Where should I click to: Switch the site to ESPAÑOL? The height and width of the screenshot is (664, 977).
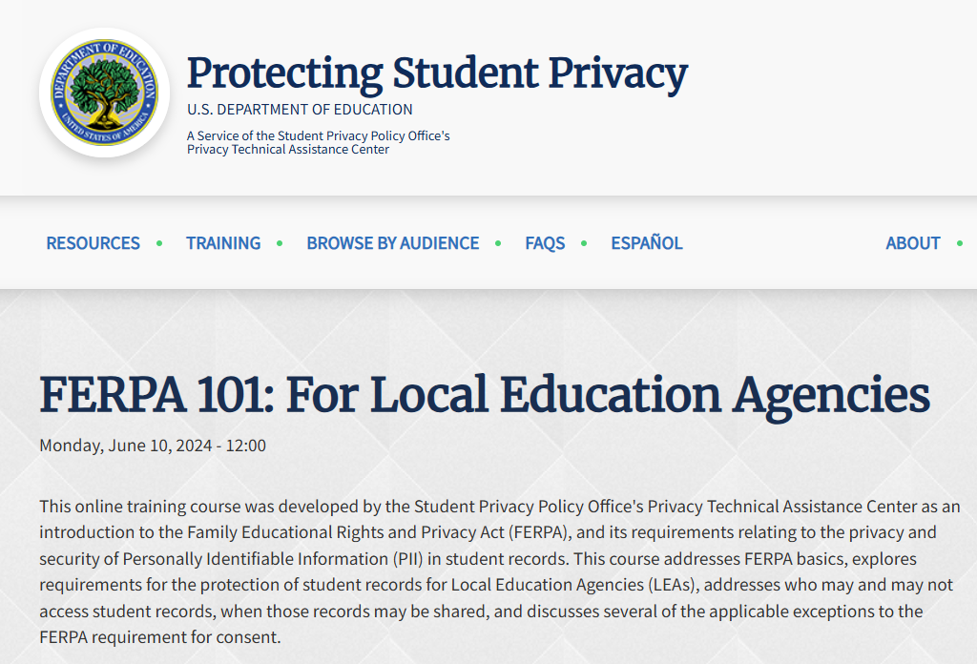point(646,243)
